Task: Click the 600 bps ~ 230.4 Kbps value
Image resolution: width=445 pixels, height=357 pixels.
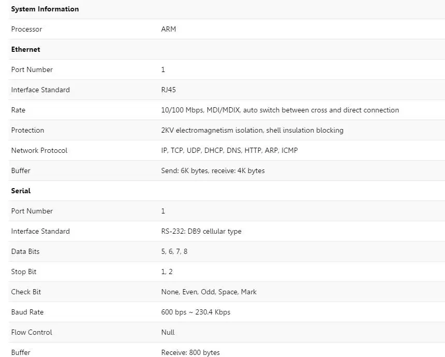Action: [x=196, y=312]
